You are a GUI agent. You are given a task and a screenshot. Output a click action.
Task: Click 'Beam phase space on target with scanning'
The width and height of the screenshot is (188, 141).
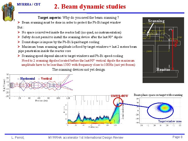pyautogui.click(x=158, y=95)
